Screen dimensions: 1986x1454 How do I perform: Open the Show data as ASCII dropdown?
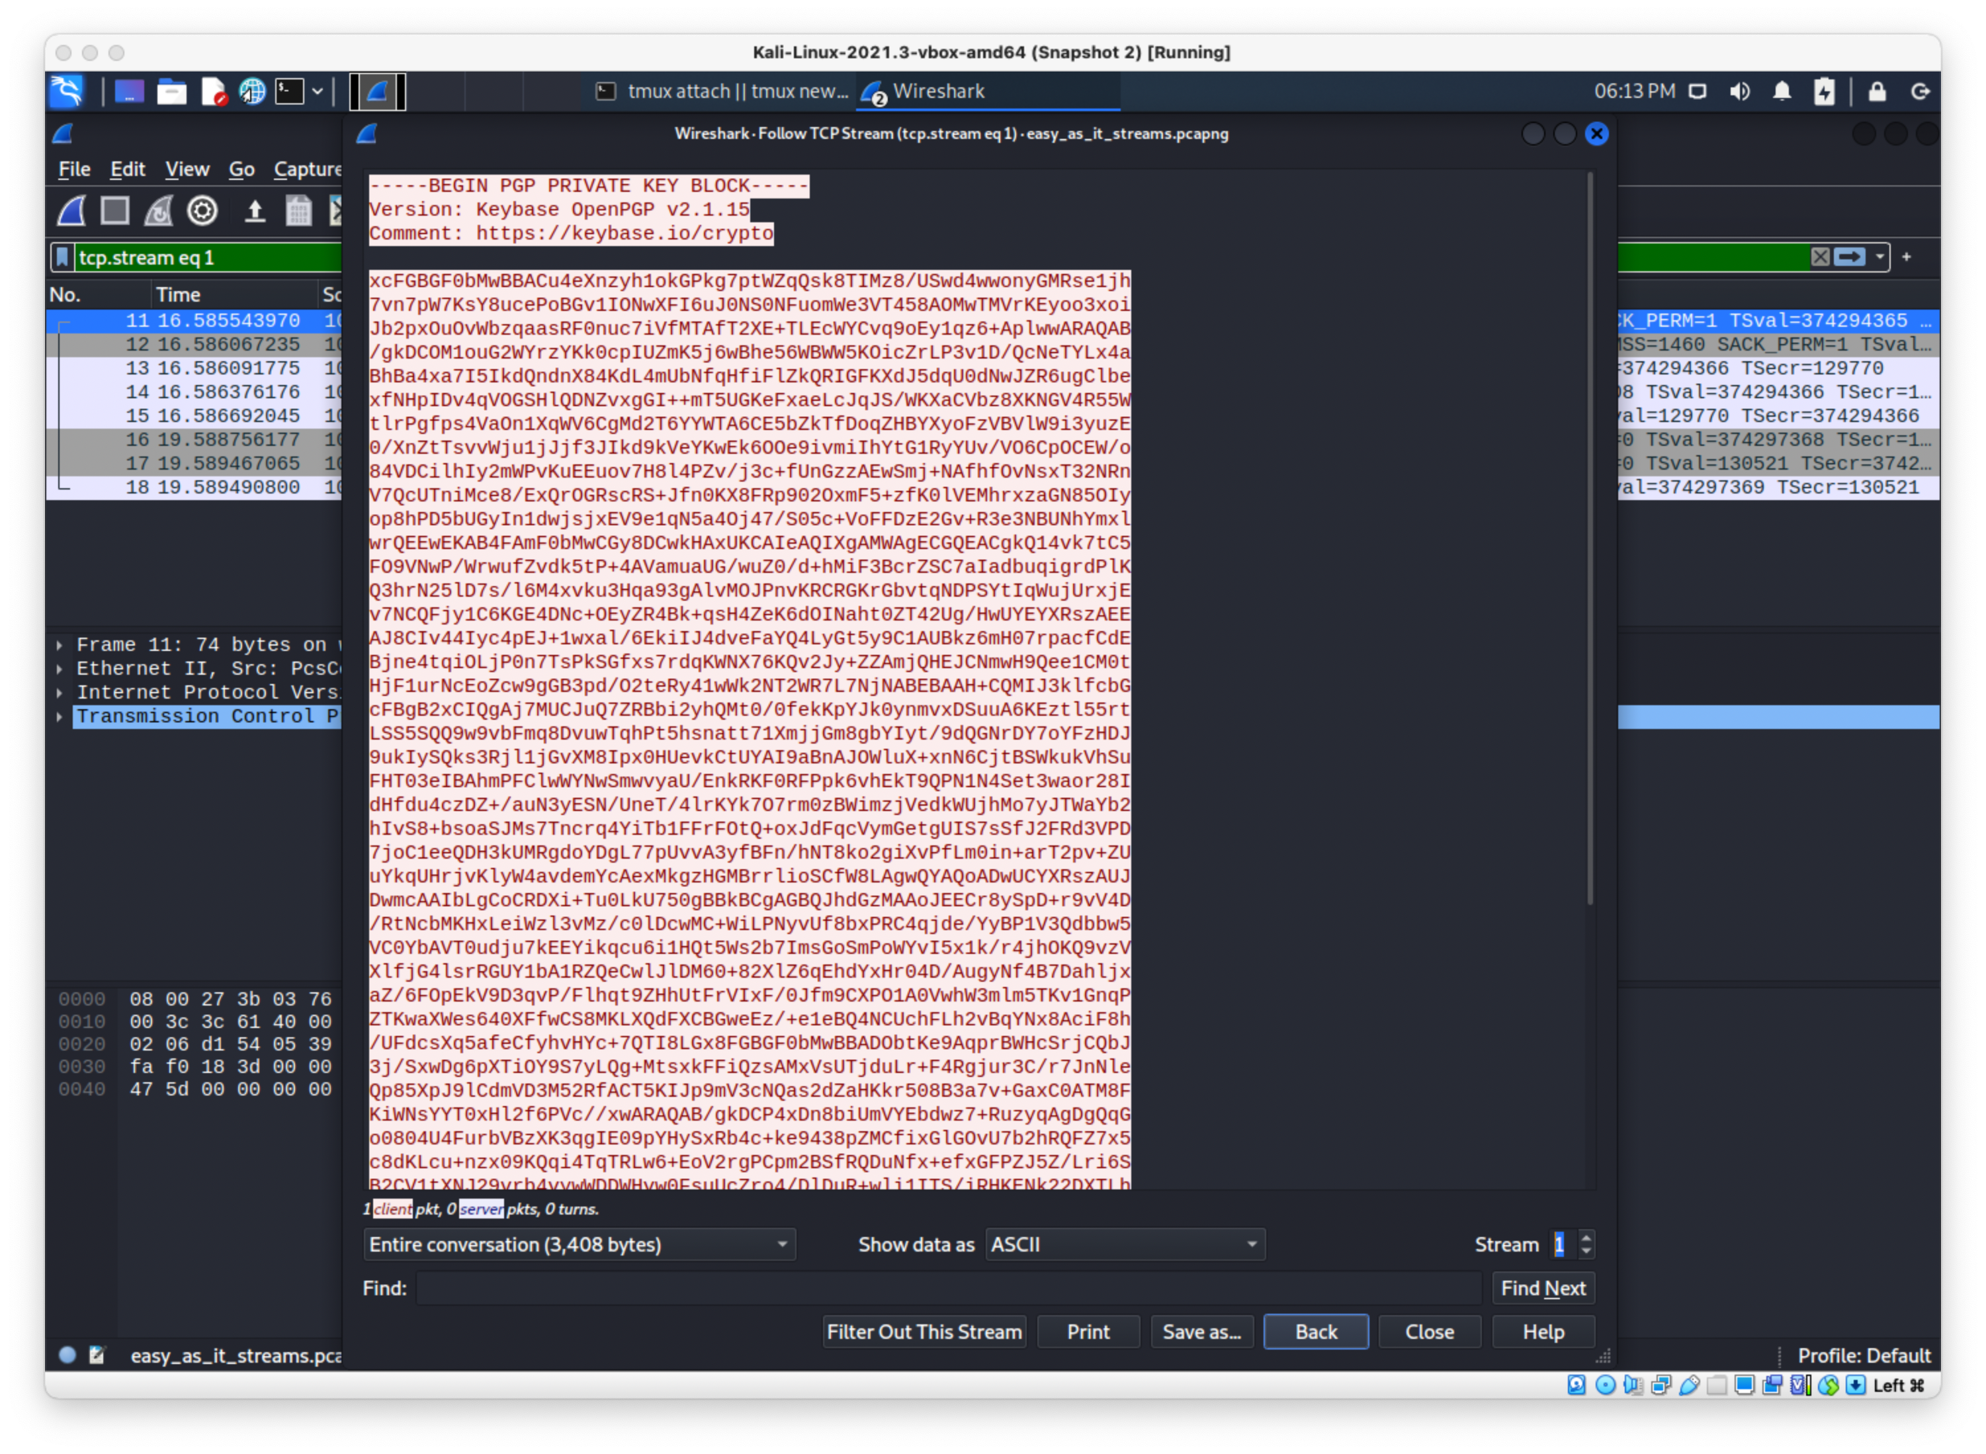click(x=1125, y=1244)
